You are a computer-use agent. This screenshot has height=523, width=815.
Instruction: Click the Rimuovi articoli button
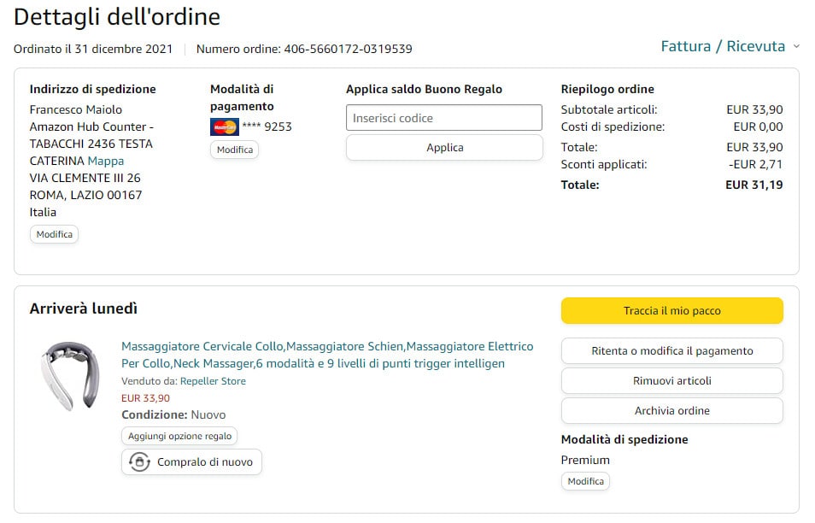click(x=671, y=381)
